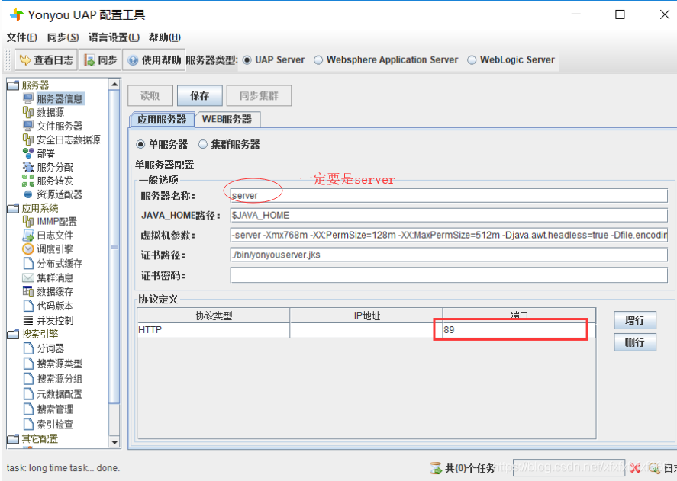Viewport: 677px width, 481px height.
Task: Click the 索引检查 page icon
Action: (28, 424)
